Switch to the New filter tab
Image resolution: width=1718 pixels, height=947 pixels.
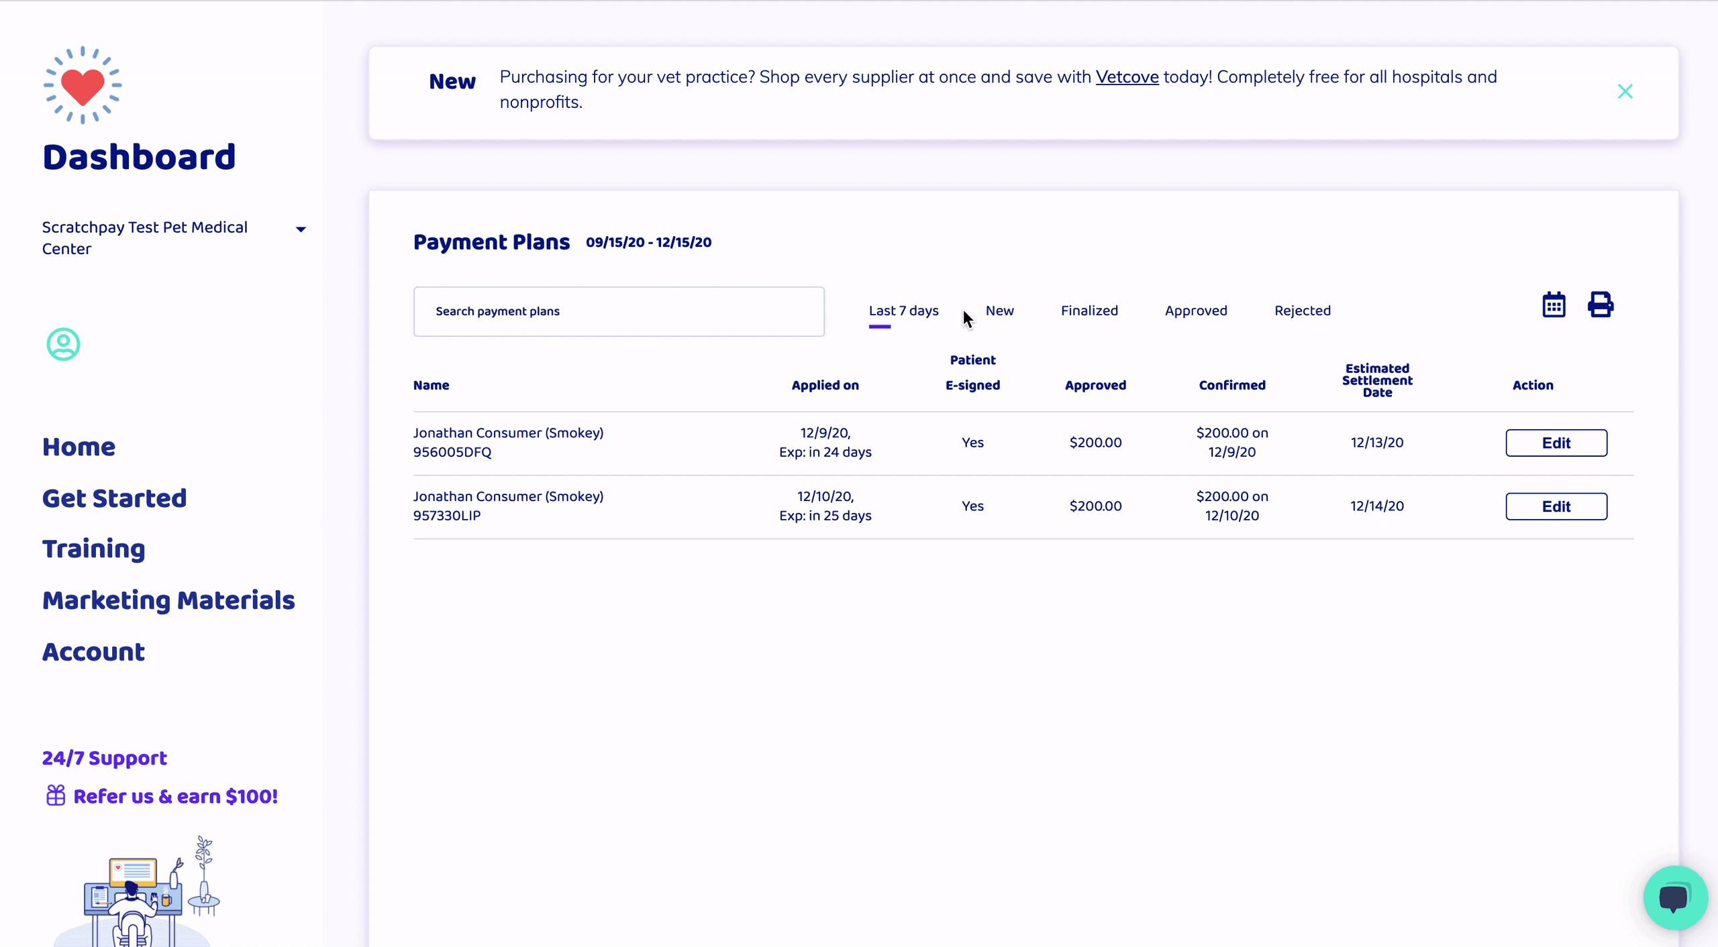(x=999, y=311)
